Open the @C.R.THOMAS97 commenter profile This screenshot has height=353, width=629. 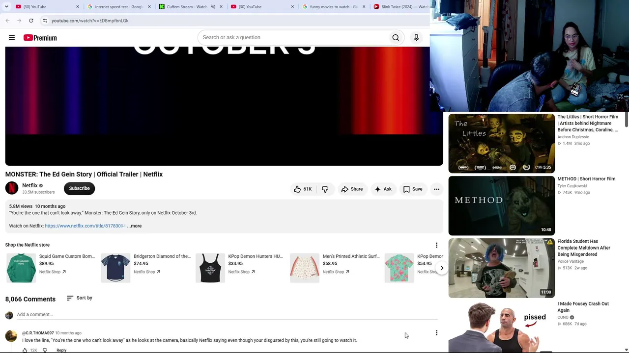[38, 333]
